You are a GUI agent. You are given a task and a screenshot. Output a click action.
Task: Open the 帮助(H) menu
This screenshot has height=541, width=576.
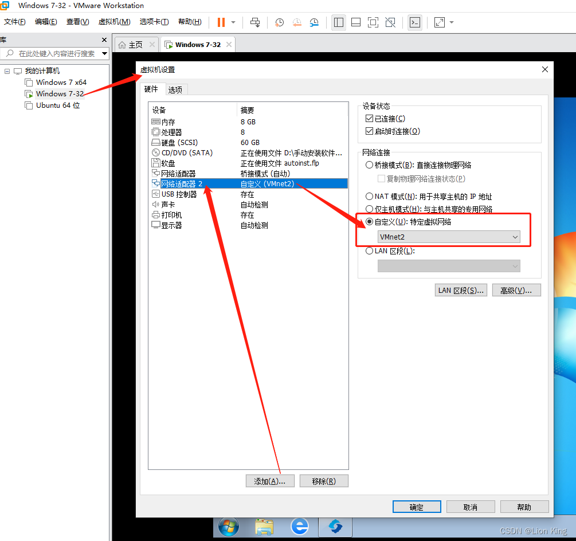[190, 22]
